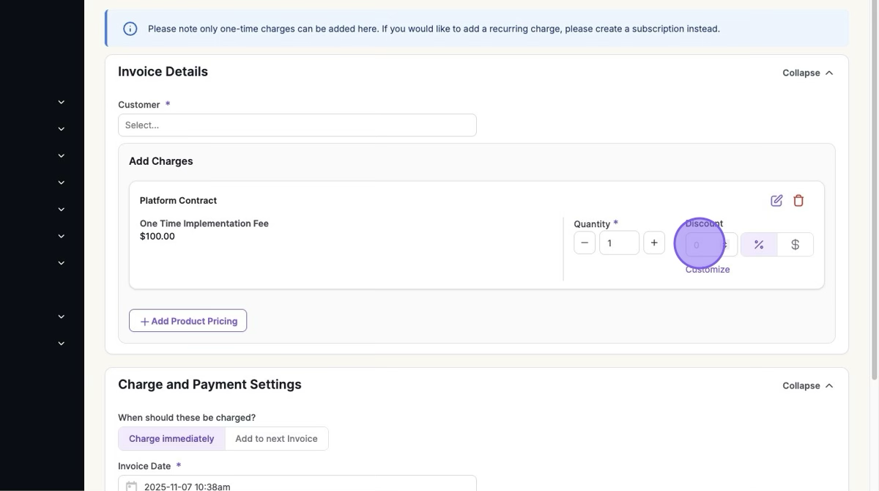879x491 pixels.
Task: Decrease quantity with the minus button
Action: (585, 243)
